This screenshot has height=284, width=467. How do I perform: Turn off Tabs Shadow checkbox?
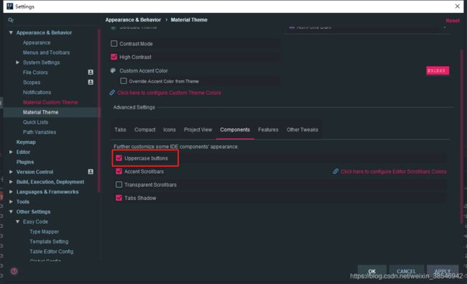coord(119,198)
